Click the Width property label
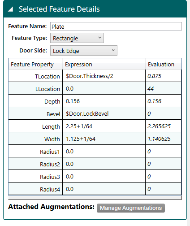 [x=52, y=139]
